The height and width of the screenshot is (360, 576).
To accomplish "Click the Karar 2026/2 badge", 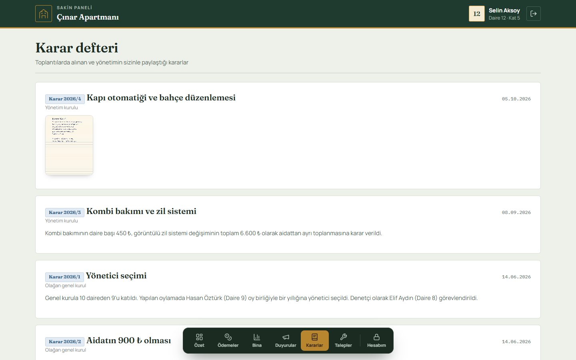I will pos(65,342).
